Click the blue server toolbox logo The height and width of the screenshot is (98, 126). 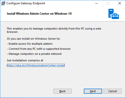point(114,14)
